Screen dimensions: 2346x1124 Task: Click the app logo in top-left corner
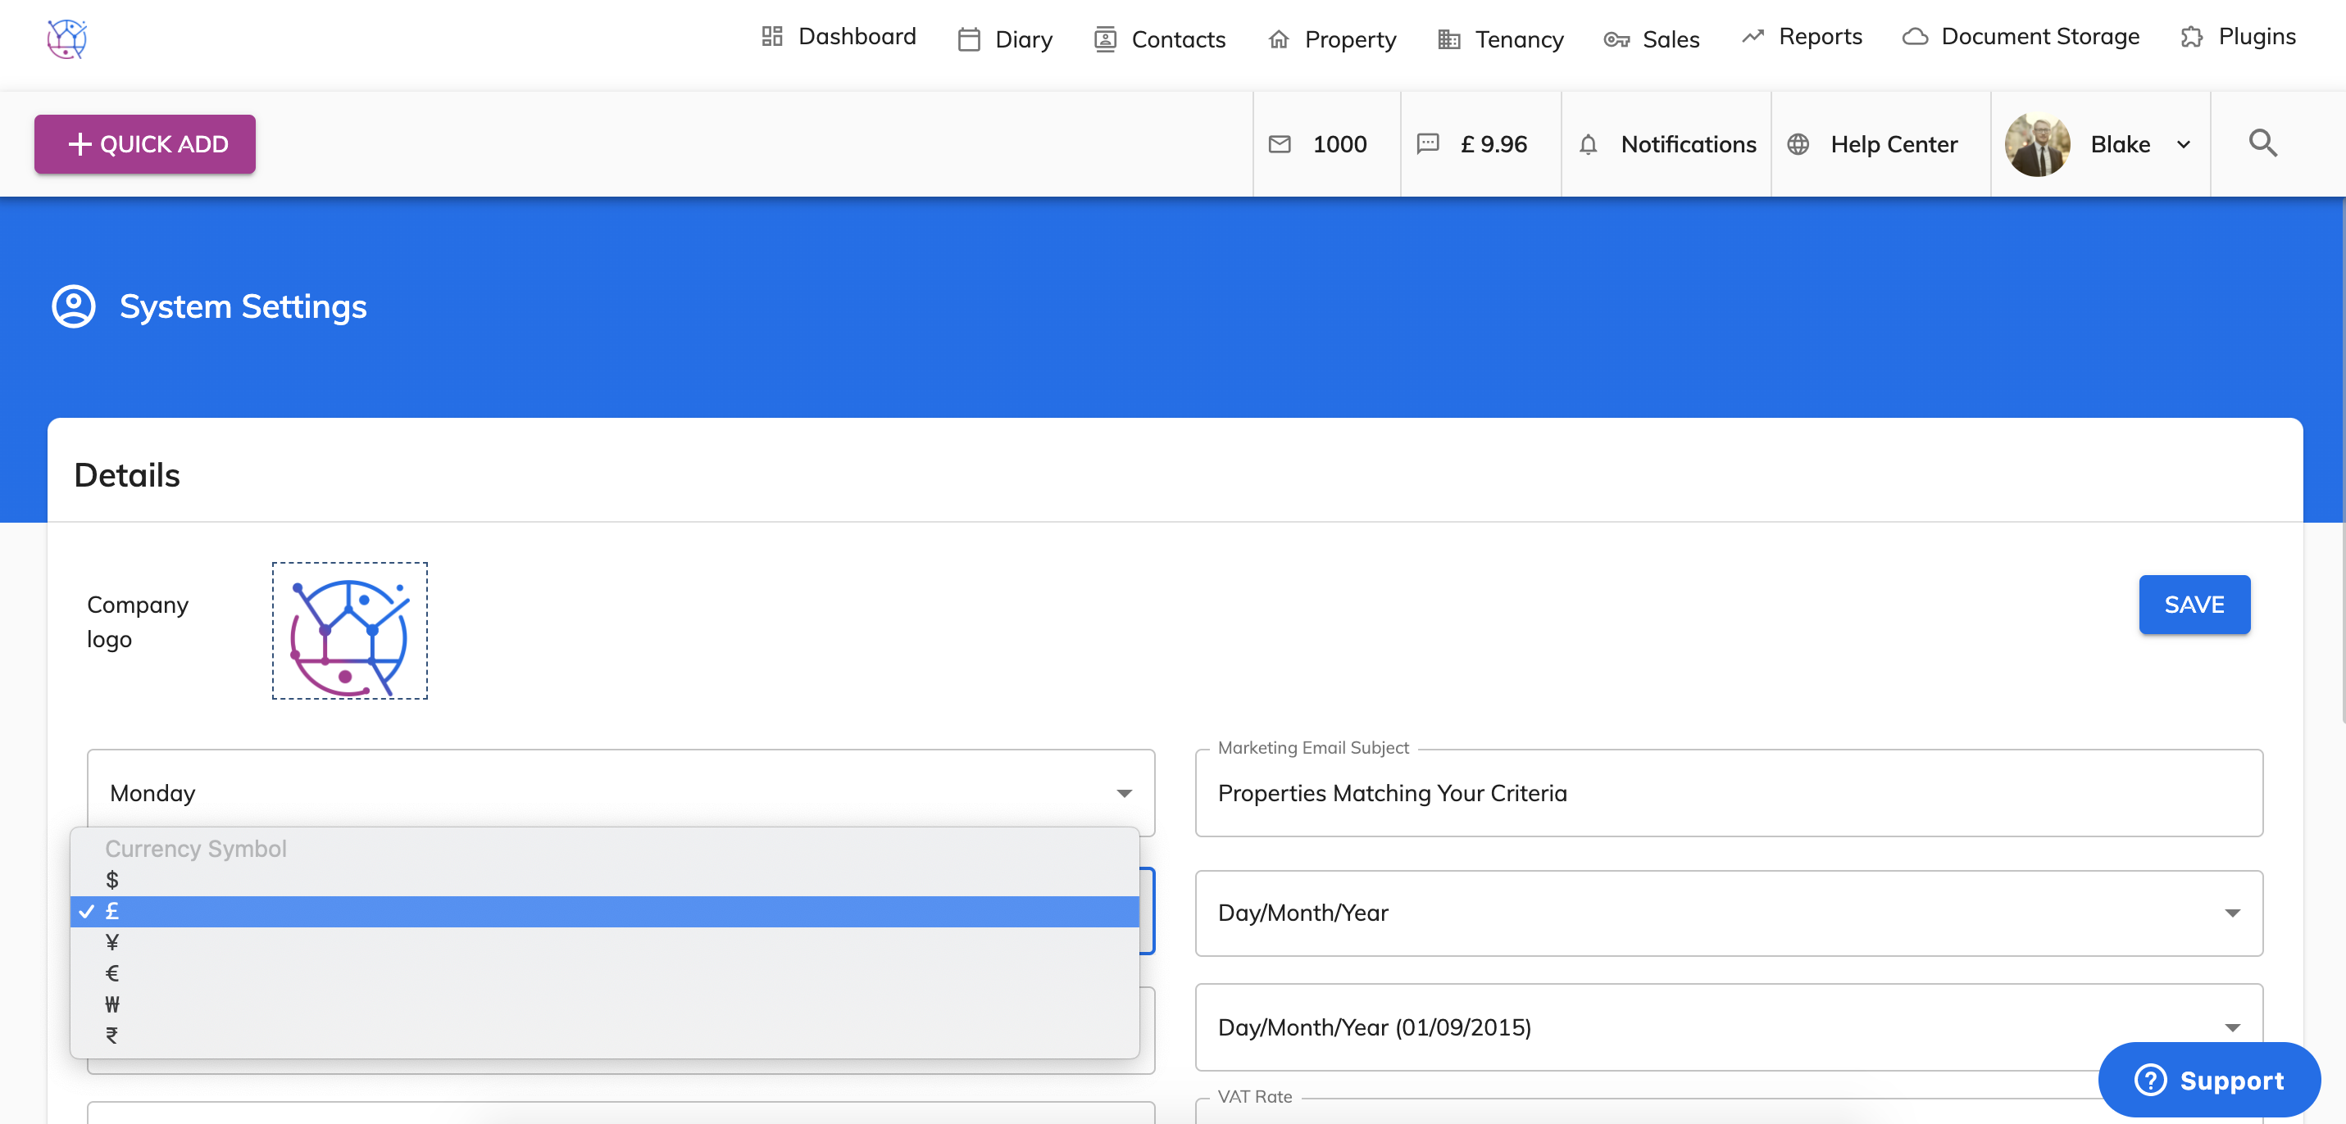click(x=66, y=39)
